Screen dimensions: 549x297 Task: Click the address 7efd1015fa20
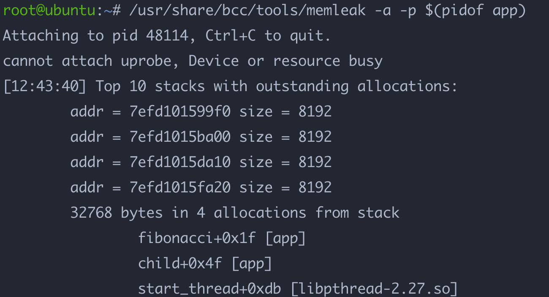[180, 188]
